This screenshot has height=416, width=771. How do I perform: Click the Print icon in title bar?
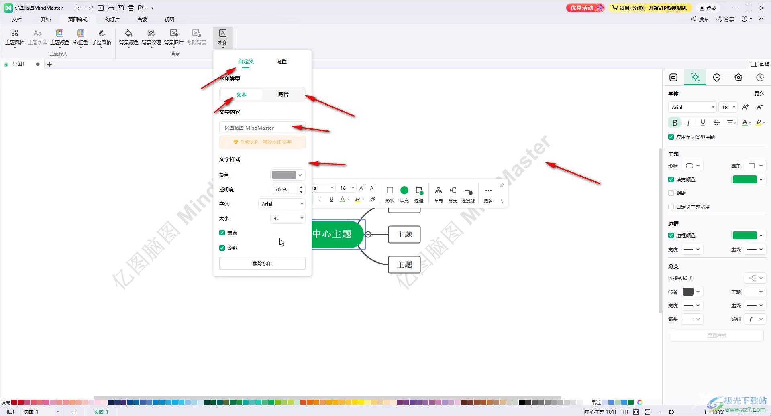pyautogui.click(x=131, y=8)
